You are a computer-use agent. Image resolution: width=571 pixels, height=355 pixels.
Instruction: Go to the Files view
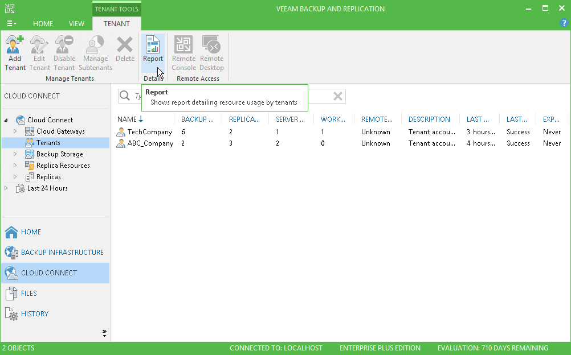pyautogui.click(x=55, y=293)
